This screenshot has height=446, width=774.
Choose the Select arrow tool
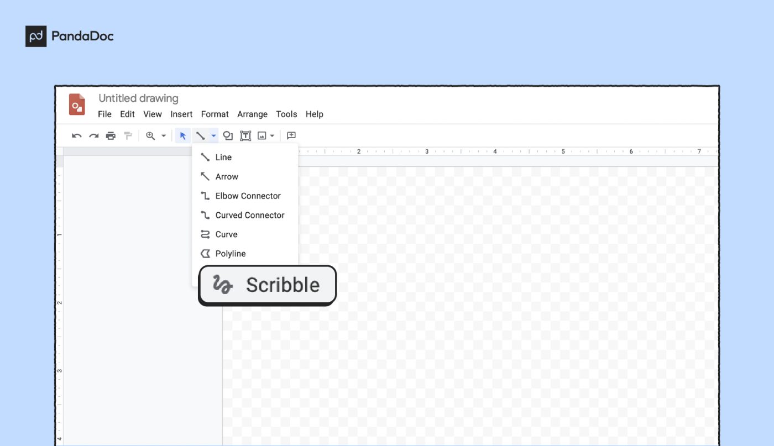point(183,136)
